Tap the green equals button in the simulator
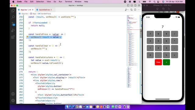The image size is (195, 110). 166,62
